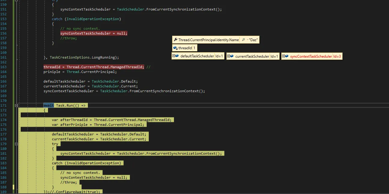Click the try keyword on line 179
Screen dimensions: 389x194
(55, 144)
